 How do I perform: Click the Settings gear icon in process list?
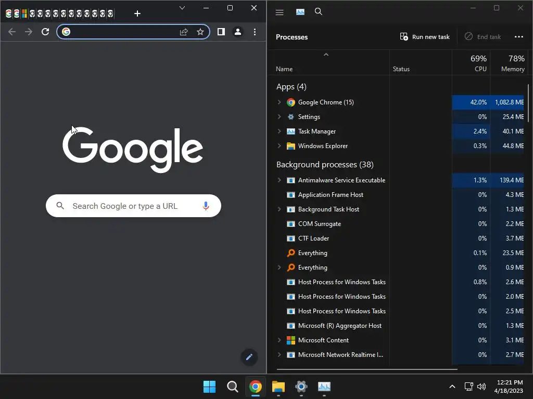click(x=290, y=117)
